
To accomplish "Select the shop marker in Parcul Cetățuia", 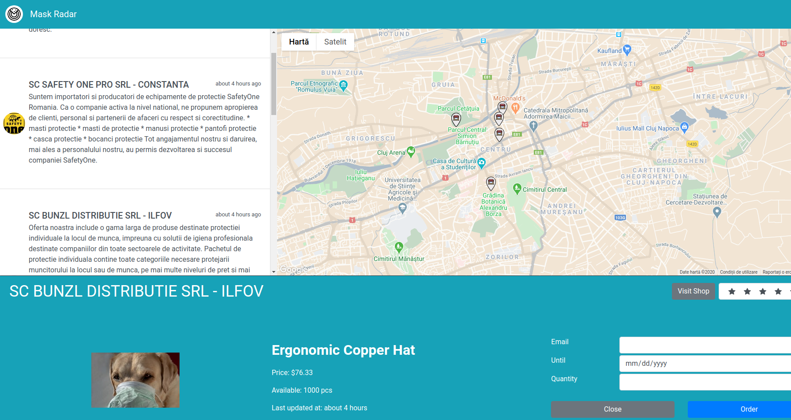I will pos(456,119).
